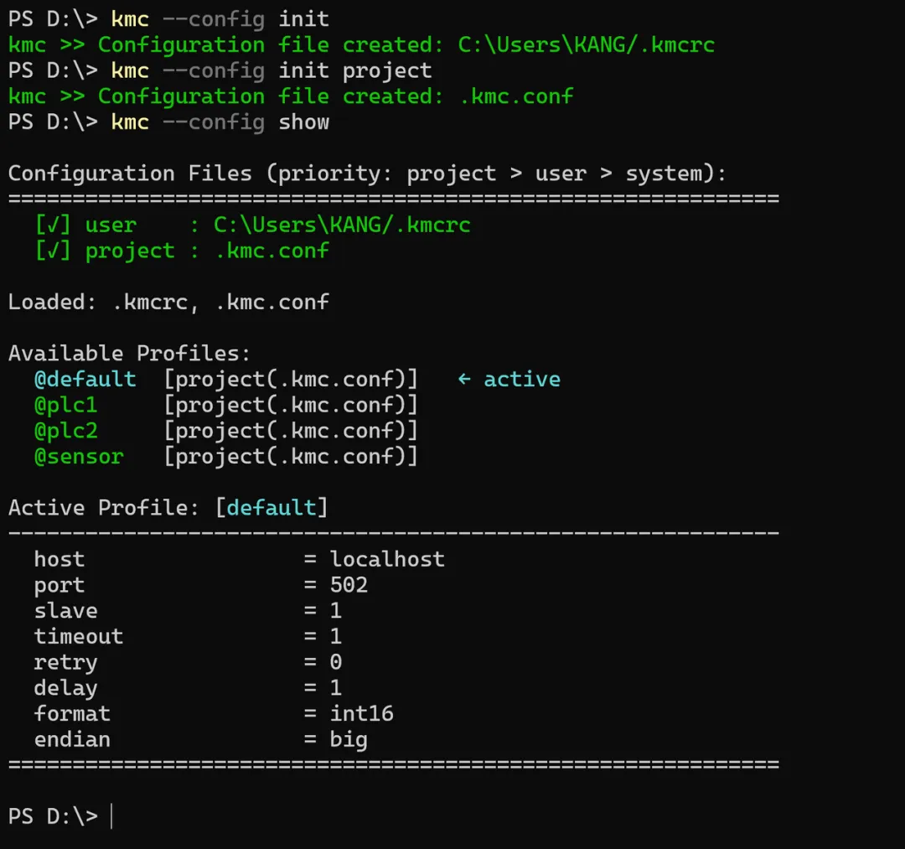Click the big endian value
The height and width of the screenshot is (849, 905).
point(349,739)
